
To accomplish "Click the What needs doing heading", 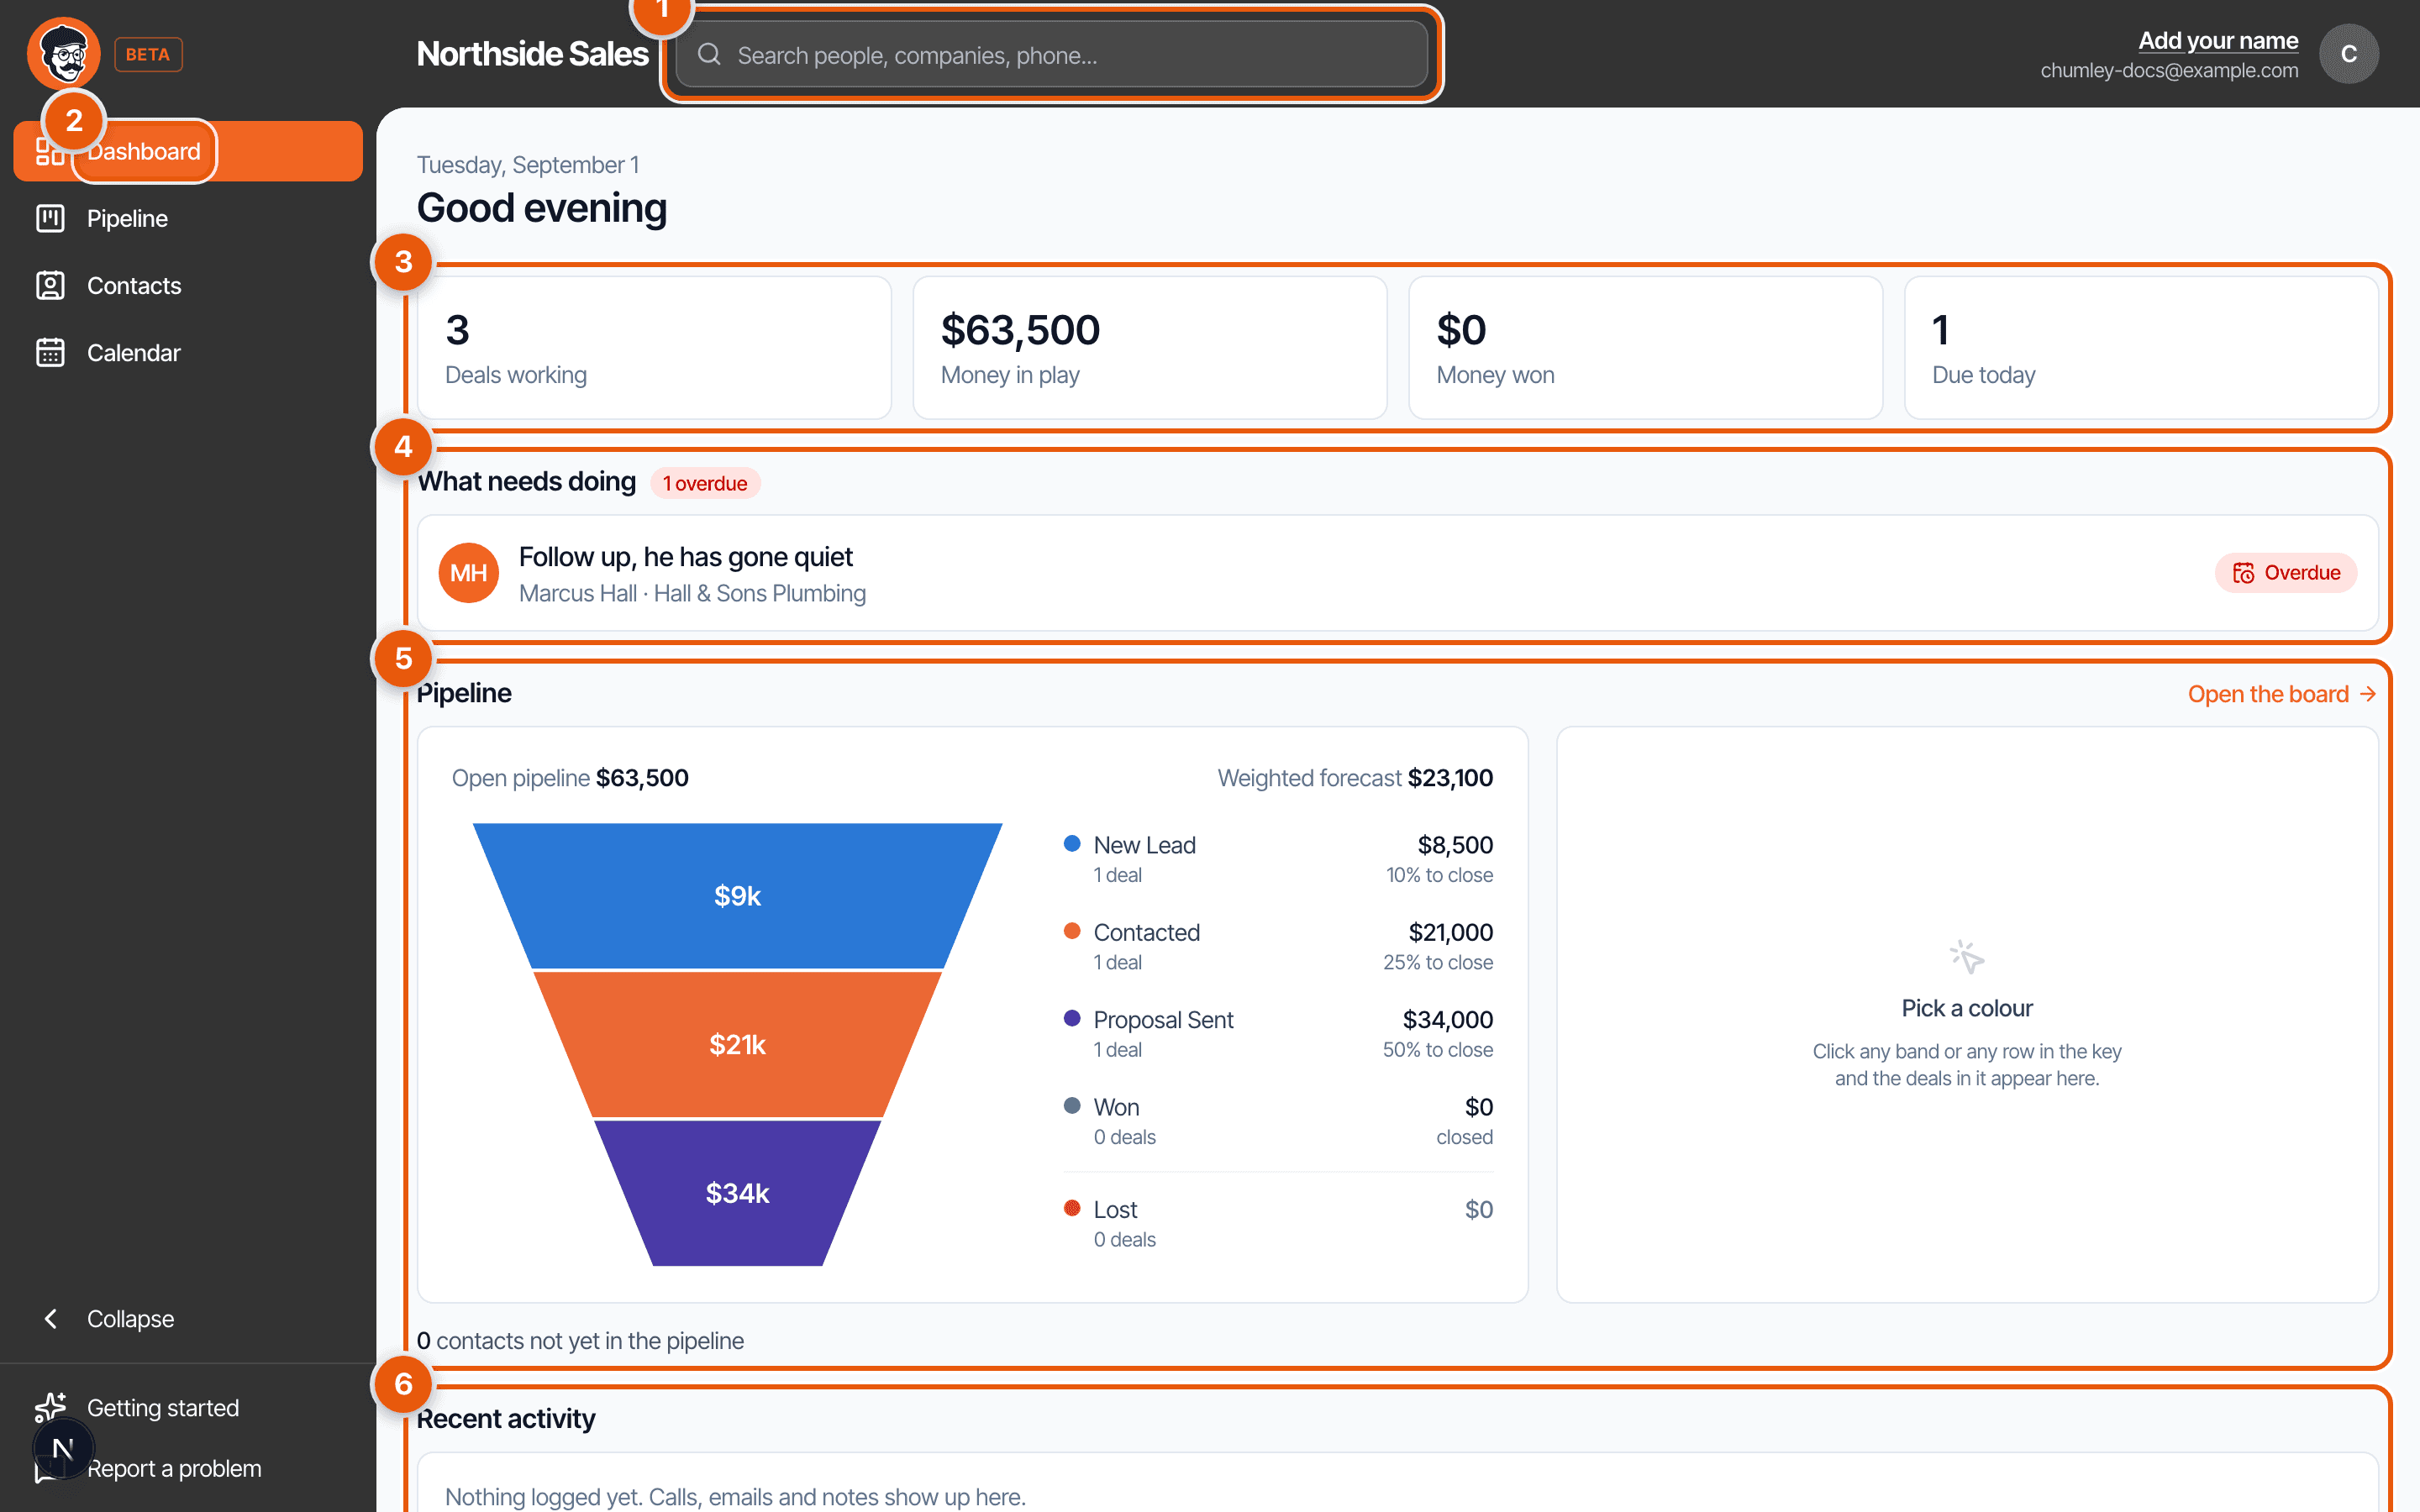I will 526,481.
